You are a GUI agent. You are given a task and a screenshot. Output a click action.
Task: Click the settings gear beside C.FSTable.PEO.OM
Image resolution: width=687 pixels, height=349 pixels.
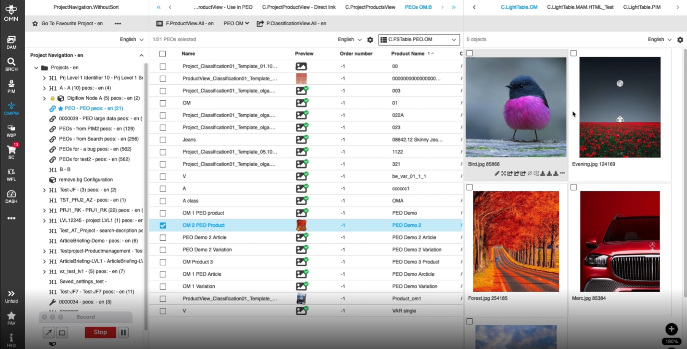click(x=370, y=40)
